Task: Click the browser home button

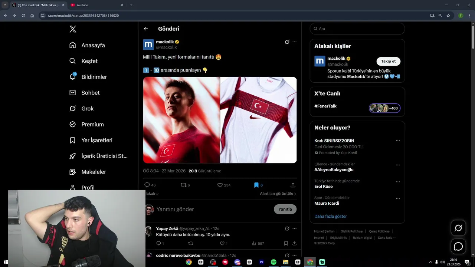Action: click(32, 16)
